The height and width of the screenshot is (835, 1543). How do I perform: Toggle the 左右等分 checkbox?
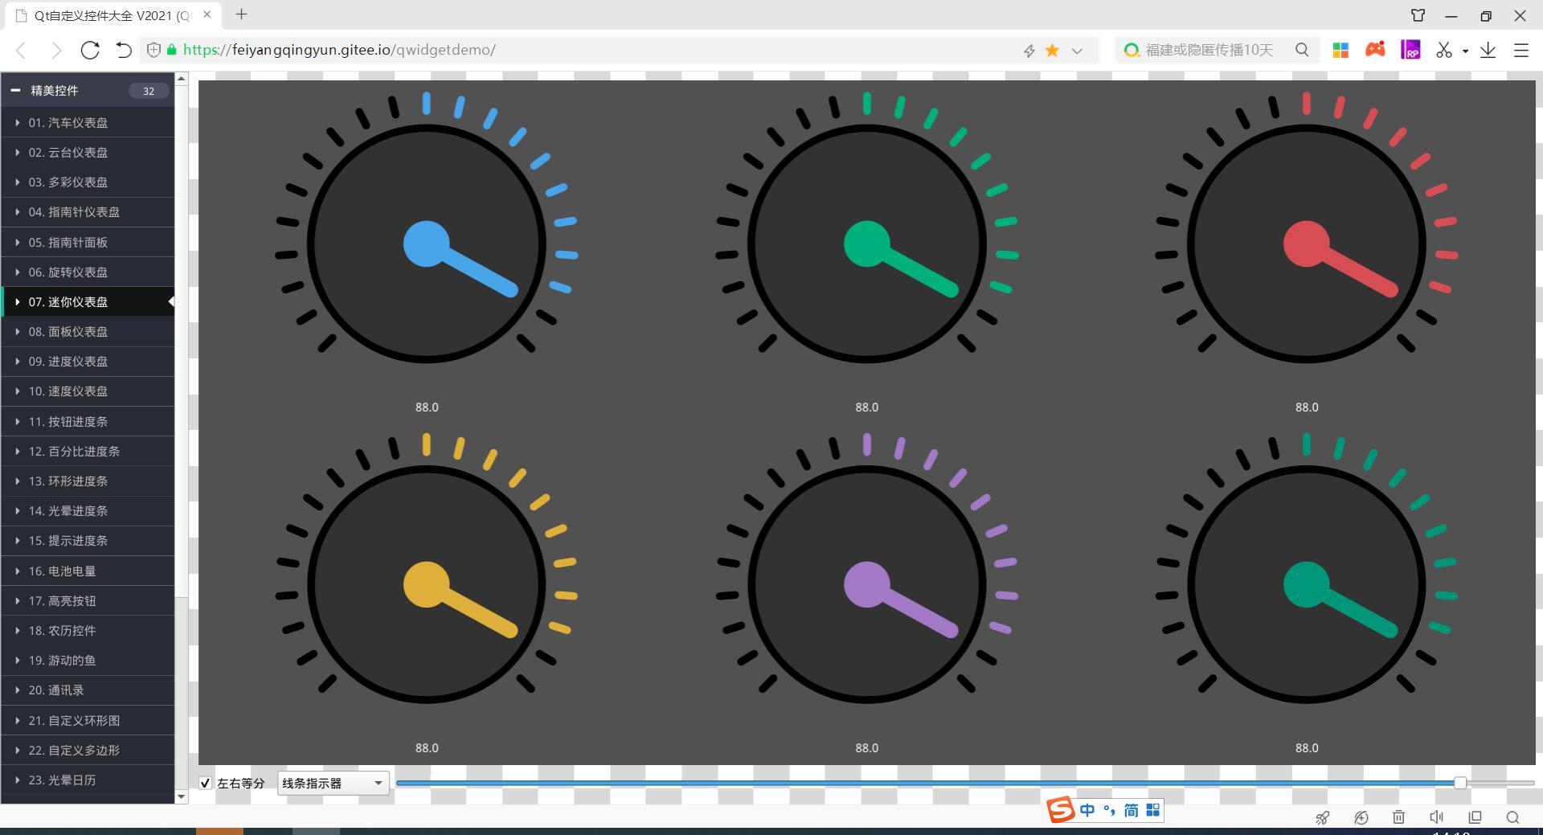pos(206,783)
